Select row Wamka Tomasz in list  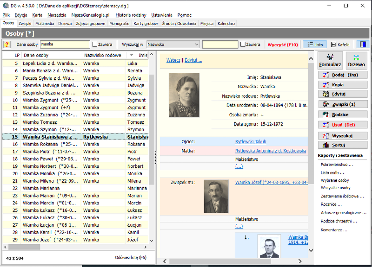[x=75, y=122]
